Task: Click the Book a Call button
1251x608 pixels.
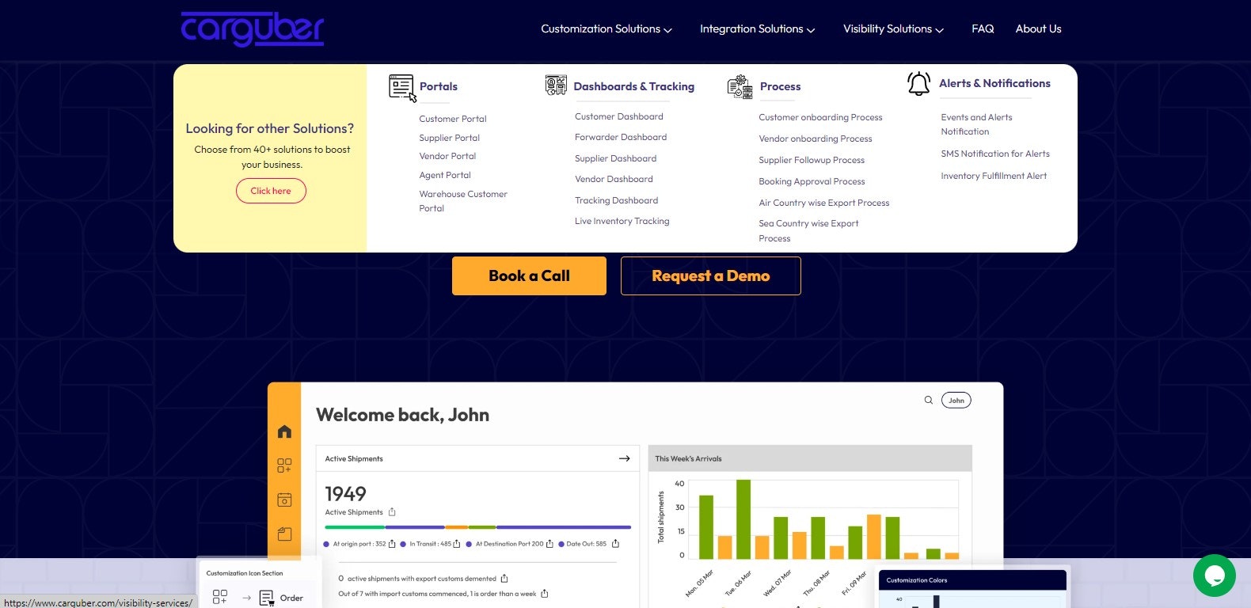Action: (529, 275)
